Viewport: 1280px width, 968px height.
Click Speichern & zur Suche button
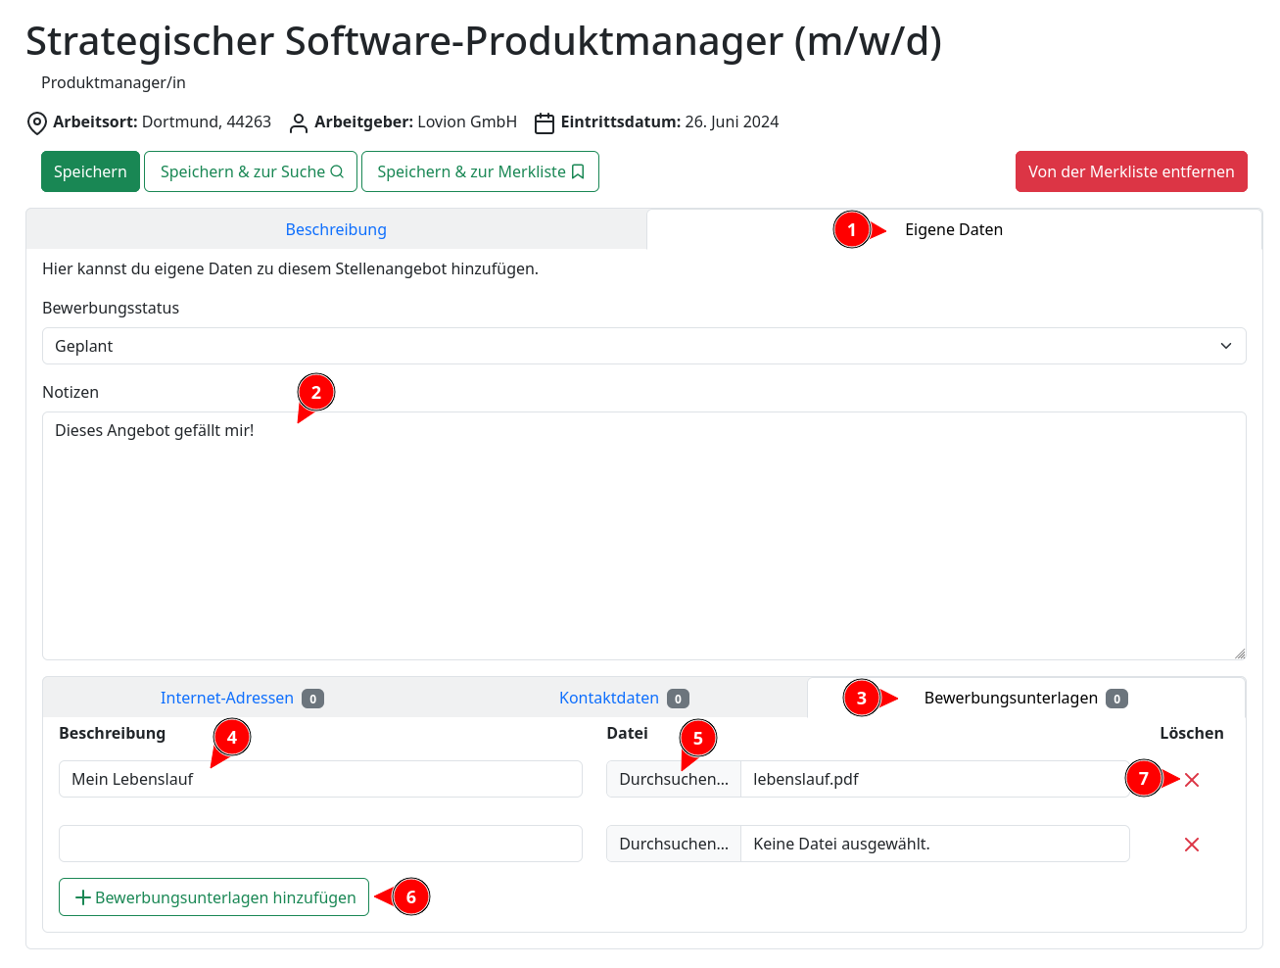click(x=252, y=171)
